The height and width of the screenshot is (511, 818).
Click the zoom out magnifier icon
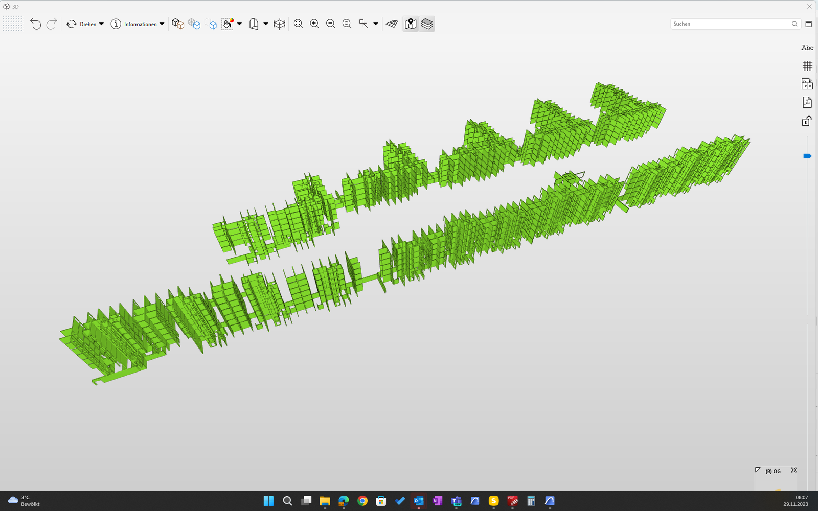click(331, 24)
